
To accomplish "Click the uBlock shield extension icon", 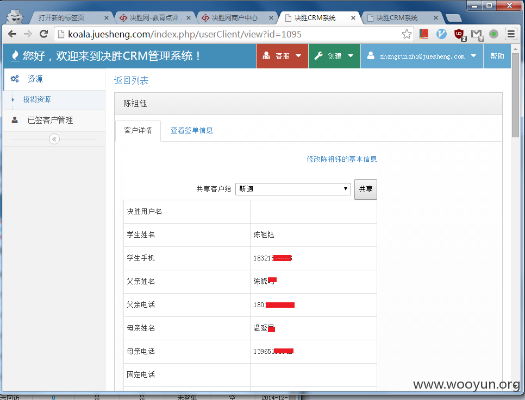I will 459,34.
